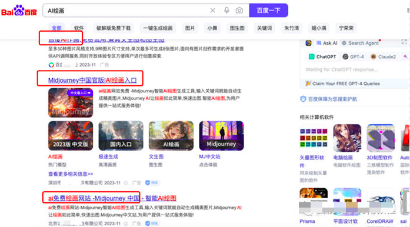The height and width of the screenshot is (227, 410).
Task: Select the 关键词 tab
Action: (x=264, y=28)
